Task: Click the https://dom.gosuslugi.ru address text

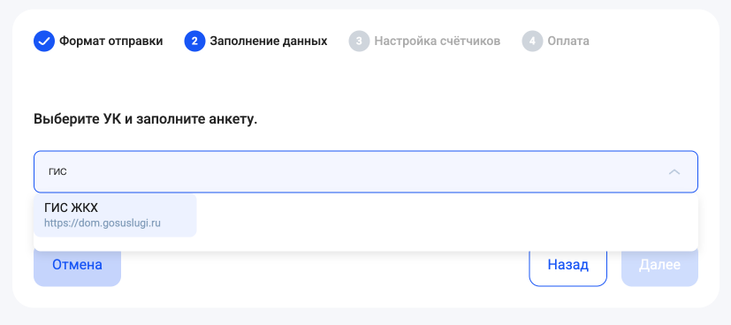Action: [103, 223]
